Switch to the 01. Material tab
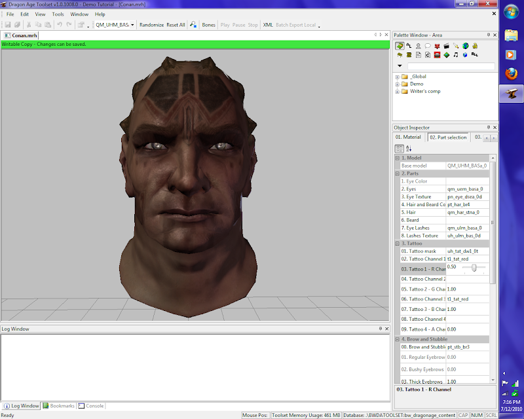 409,137
